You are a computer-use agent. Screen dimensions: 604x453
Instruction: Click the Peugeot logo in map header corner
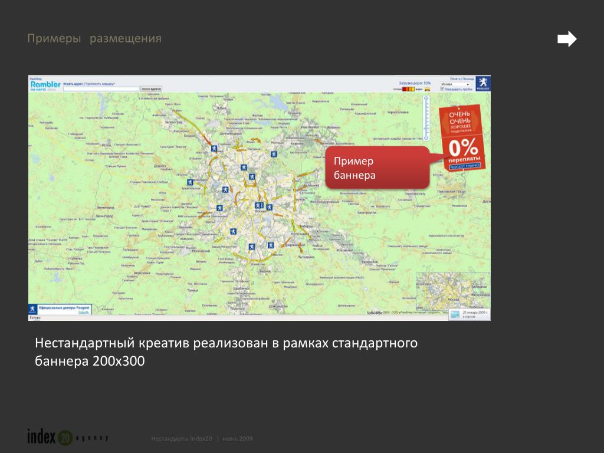(x=483, y=83)
